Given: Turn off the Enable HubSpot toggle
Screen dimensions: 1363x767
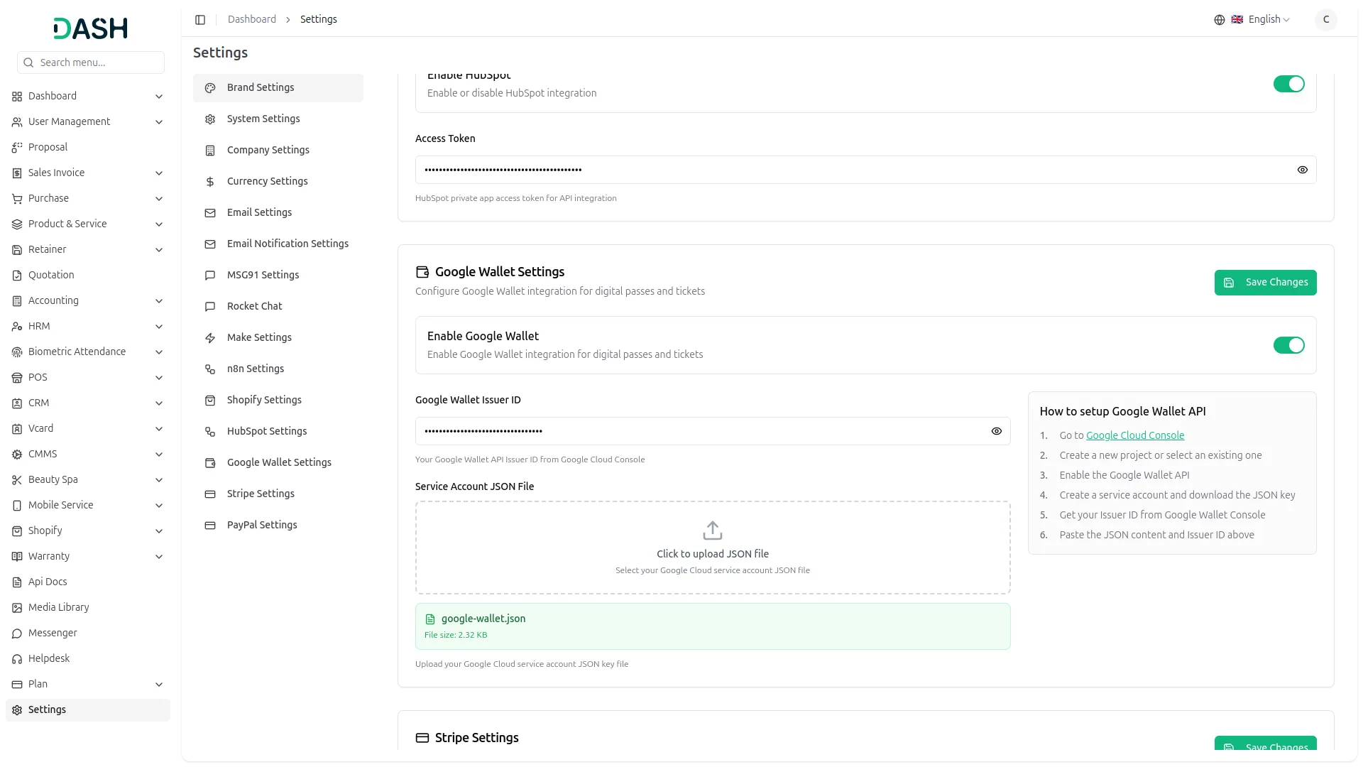Looking at the screenshot, I should tap(1289, 84).
